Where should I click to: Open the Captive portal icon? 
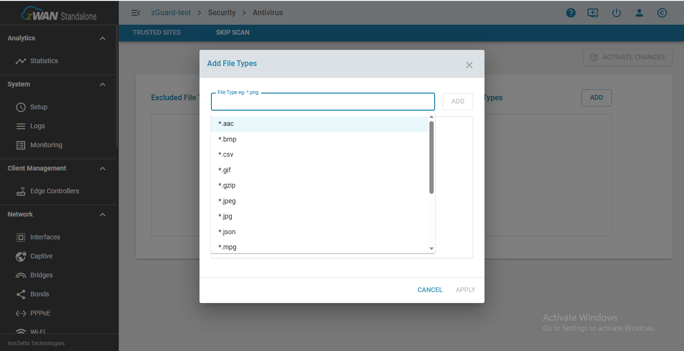coord(21,256)
